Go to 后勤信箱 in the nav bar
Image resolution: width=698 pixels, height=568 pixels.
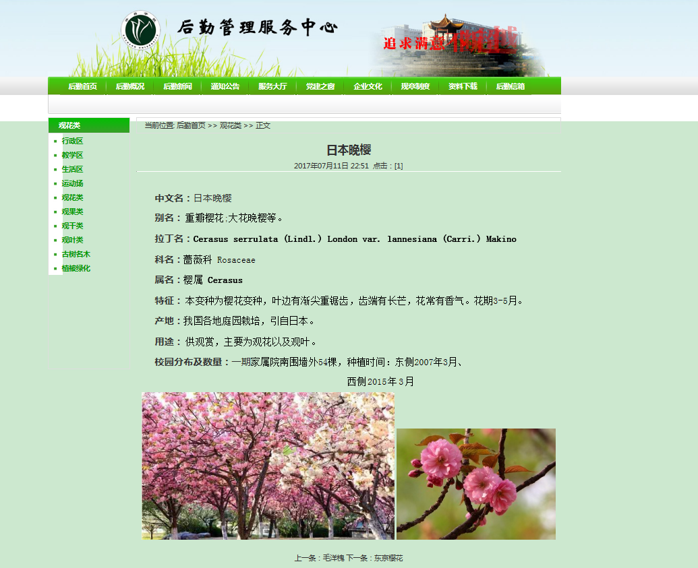point(510,86)
